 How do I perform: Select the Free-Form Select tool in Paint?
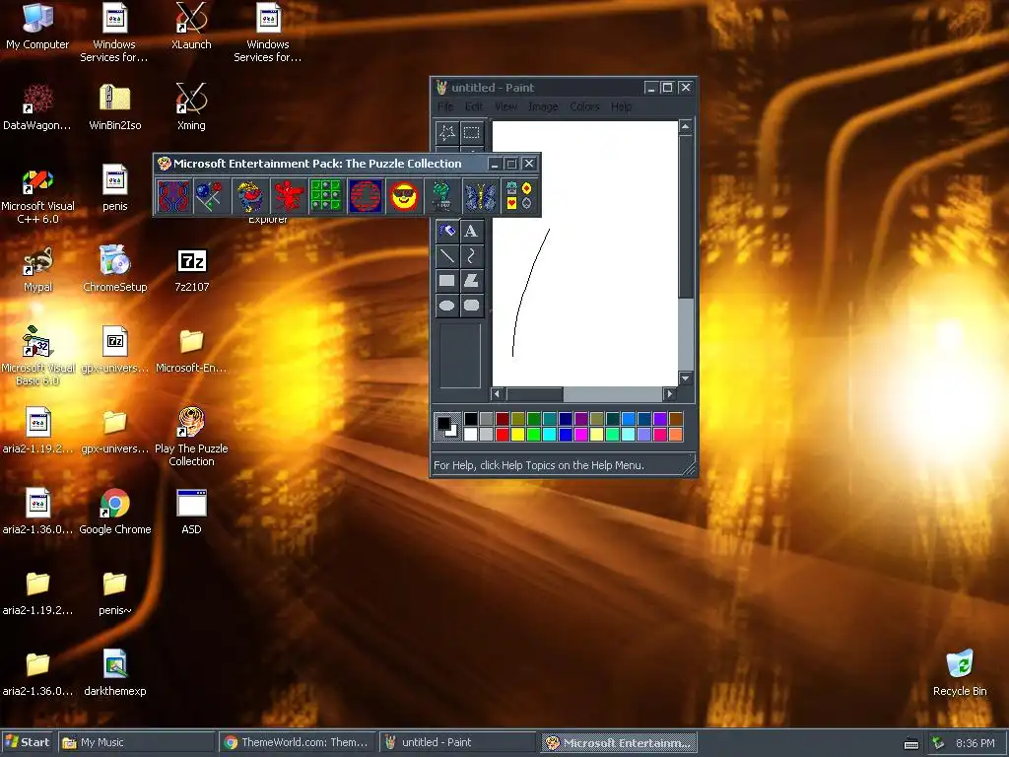446,133
